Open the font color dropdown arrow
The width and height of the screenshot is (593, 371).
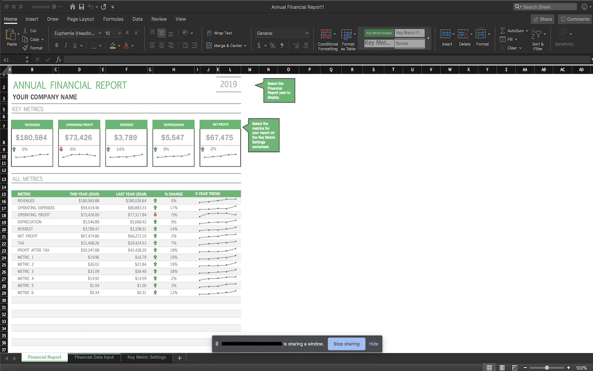coord(132,45)
